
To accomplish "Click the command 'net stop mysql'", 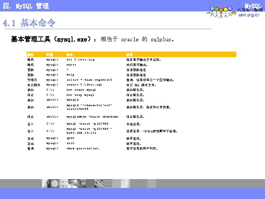I will [80, 95].
